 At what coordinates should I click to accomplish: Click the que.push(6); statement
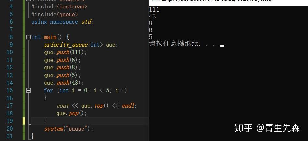coord(62,60)
